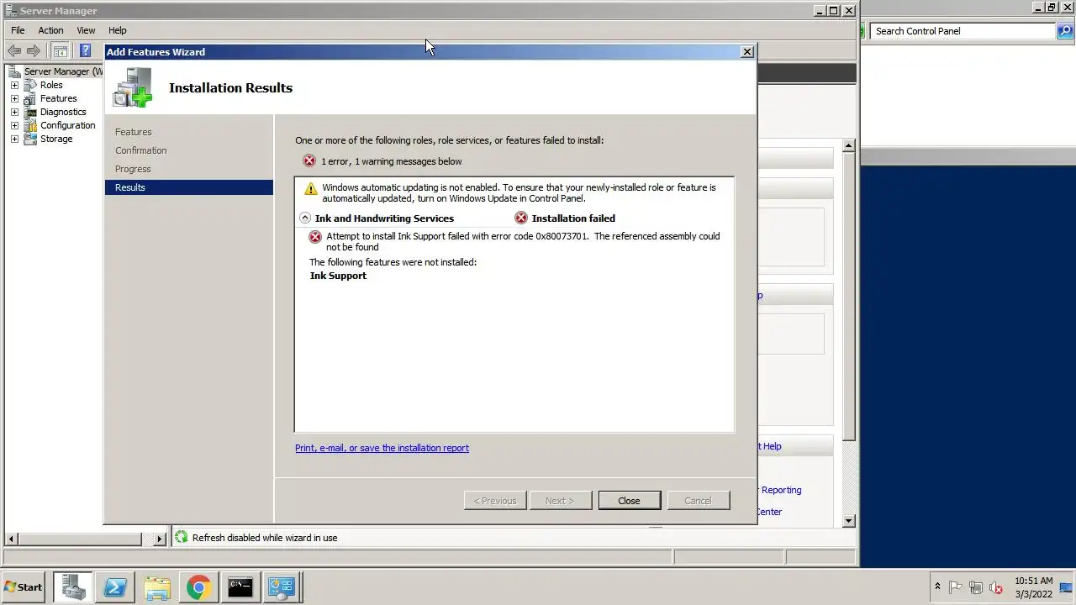Click the Features node icon in tree
Viewport: 1076px width, 605px height.
point(30,98)
